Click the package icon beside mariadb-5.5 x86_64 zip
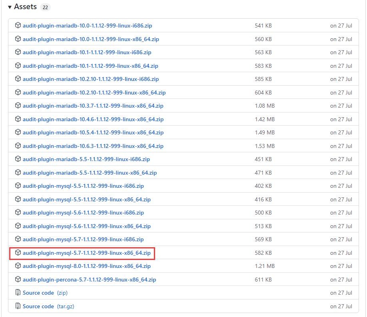This screenshot has height=317, width=367. point(18,173)
